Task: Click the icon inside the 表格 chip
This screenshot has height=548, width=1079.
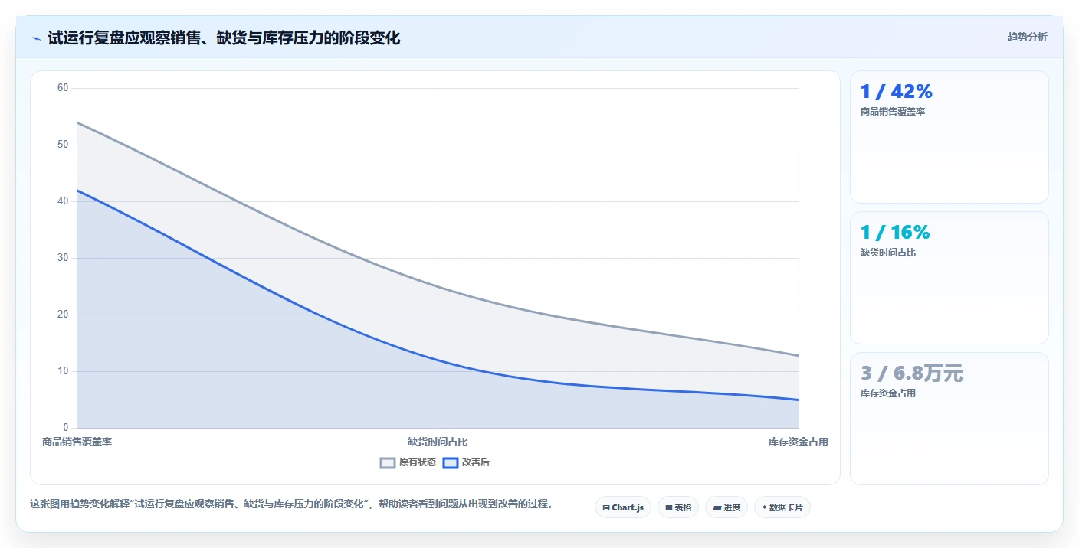Action: coord(669,507)
